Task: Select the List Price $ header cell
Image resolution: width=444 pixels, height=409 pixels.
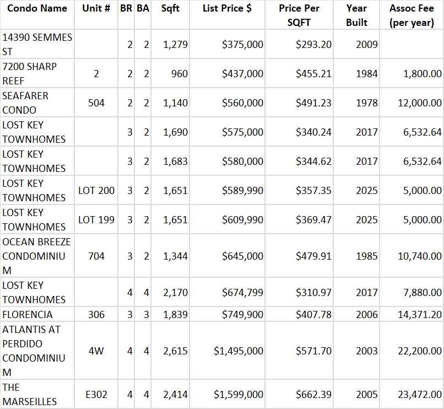Action: (x=227, y=9)
